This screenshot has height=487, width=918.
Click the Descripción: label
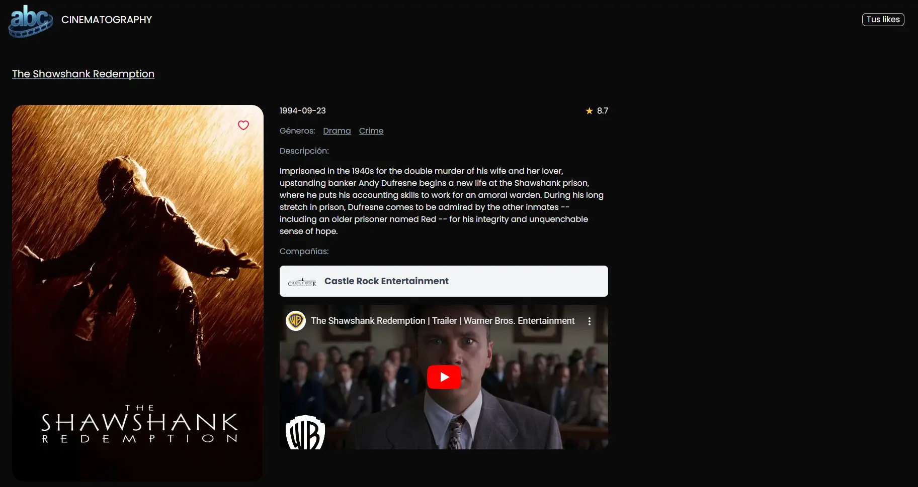click(x=304, y=151)
